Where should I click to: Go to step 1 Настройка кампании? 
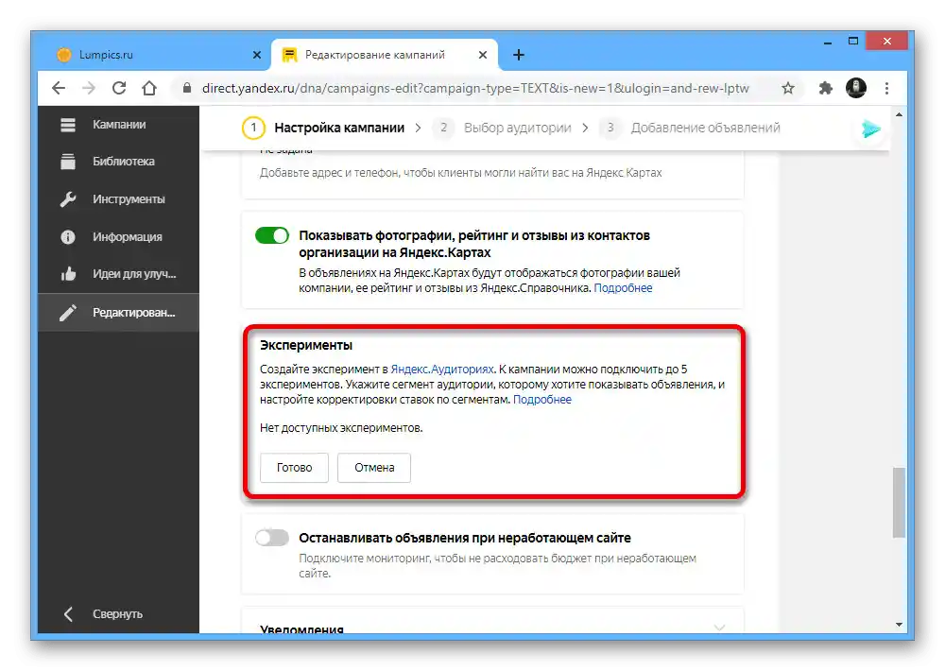click(323, 128)
